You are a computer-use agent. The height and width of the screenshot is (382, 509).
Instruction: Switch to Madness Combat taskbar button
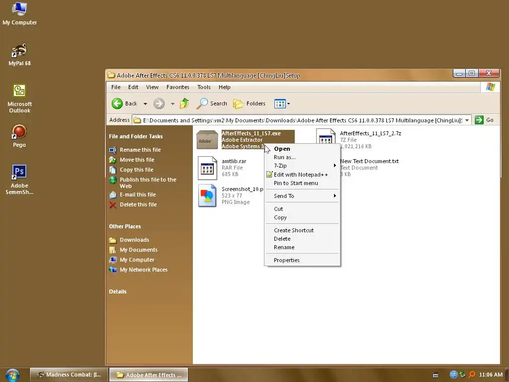pos(69,375)
